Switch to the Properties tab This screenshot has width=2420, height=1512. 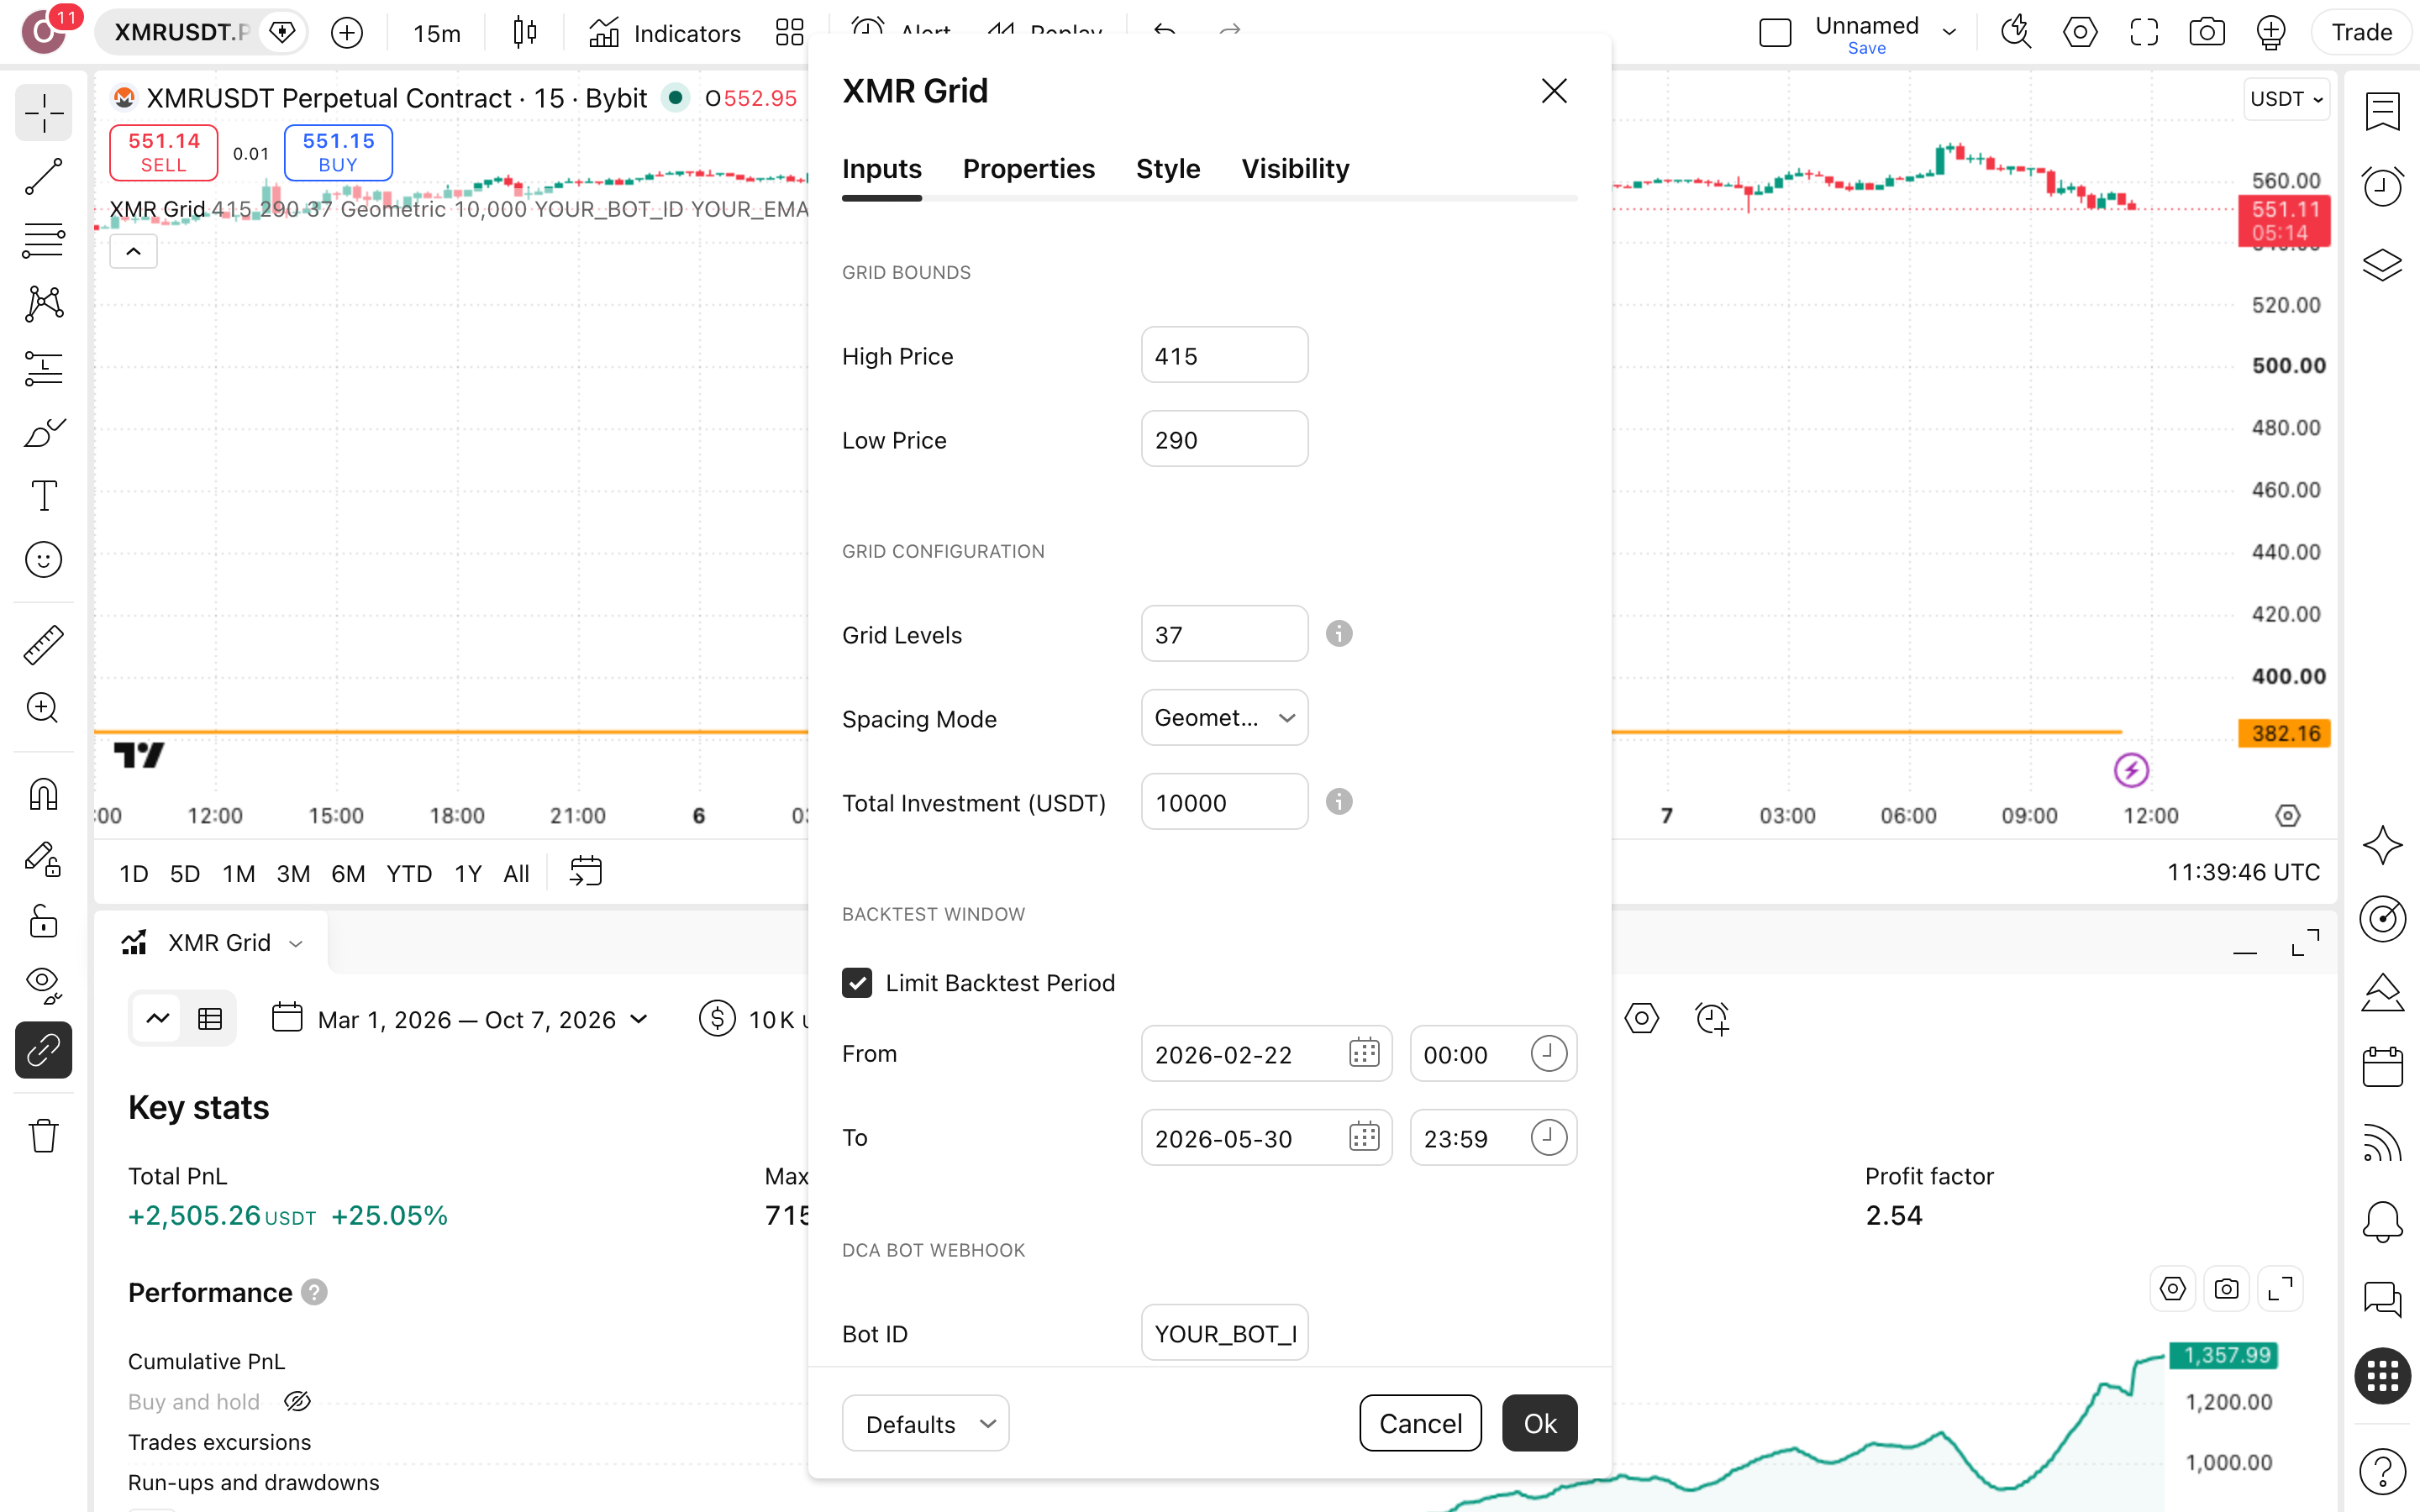tap(1028, 169)
